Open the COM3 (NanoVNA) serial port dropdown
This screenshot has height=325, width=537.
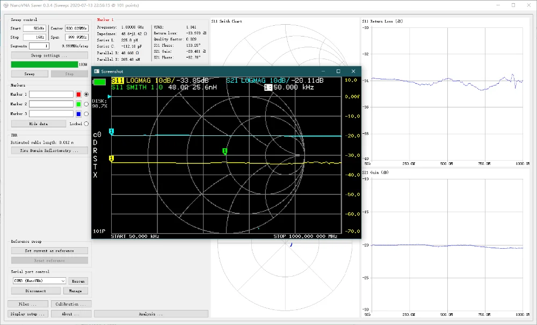39,280
